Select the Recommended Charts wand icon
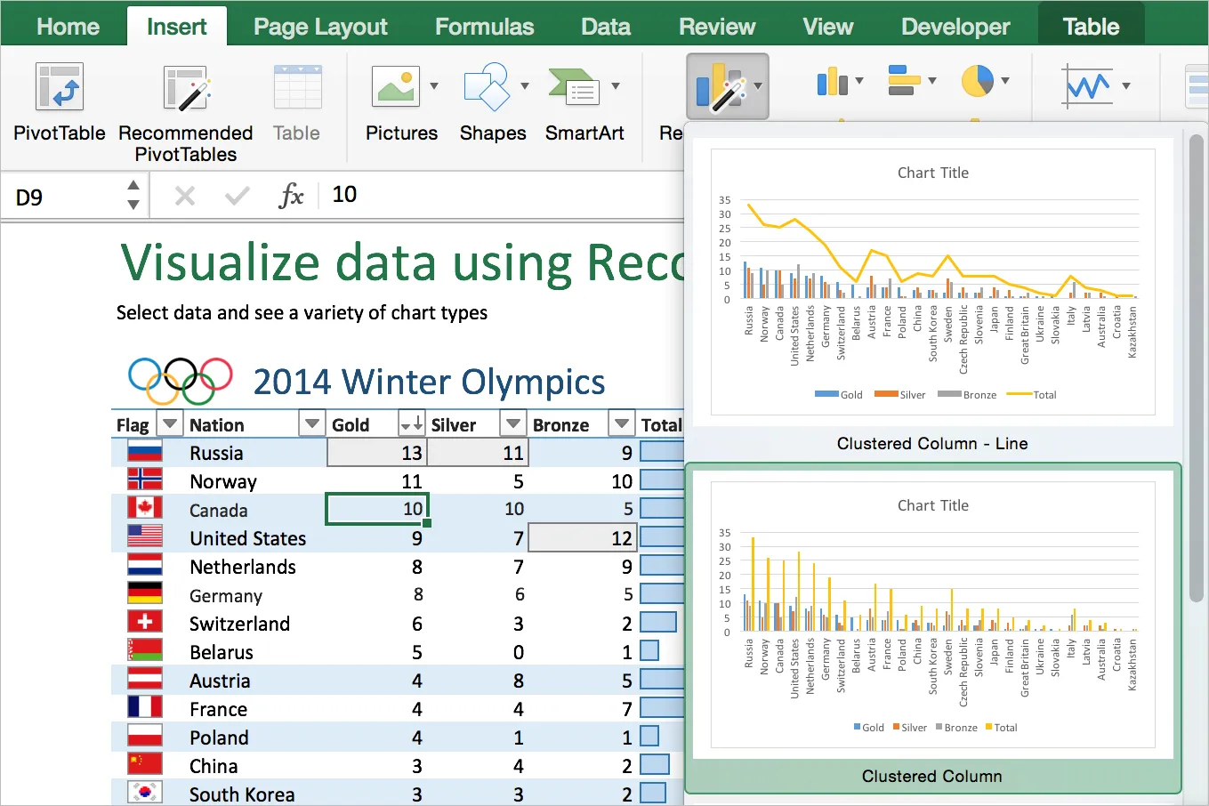 pyautogui.click(x=721, y=85)
